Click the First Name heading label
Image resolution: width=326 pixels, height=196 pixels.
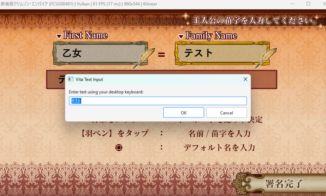click(x=86, y=35)
